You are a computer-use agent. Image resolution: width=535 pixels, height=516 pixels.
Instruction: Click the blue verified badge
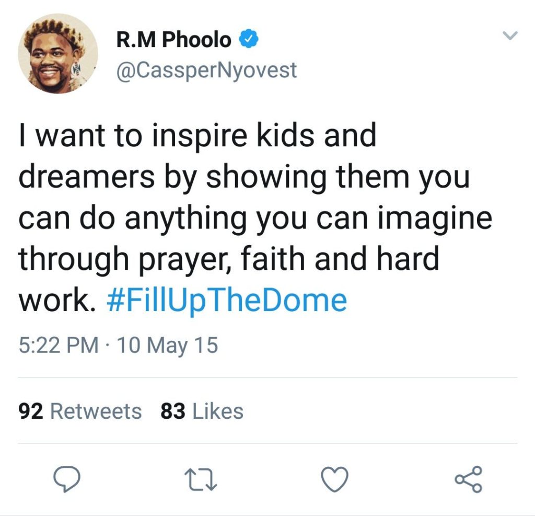248,39
